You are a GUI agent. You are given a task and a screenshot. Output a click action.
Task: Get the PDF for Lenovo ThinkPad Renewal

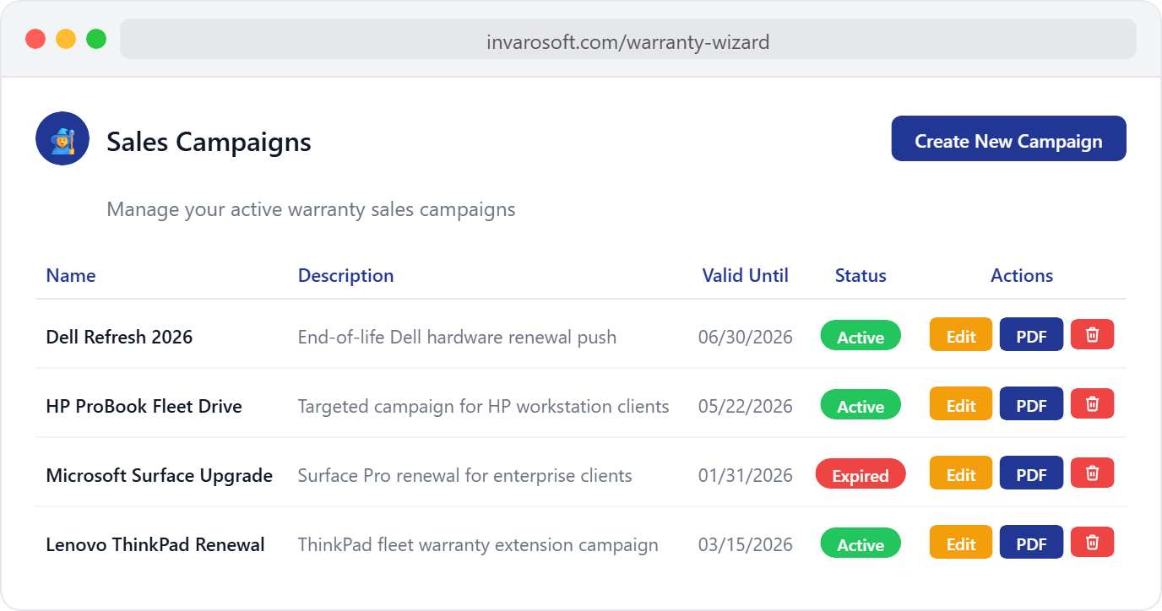point(1031,542)
